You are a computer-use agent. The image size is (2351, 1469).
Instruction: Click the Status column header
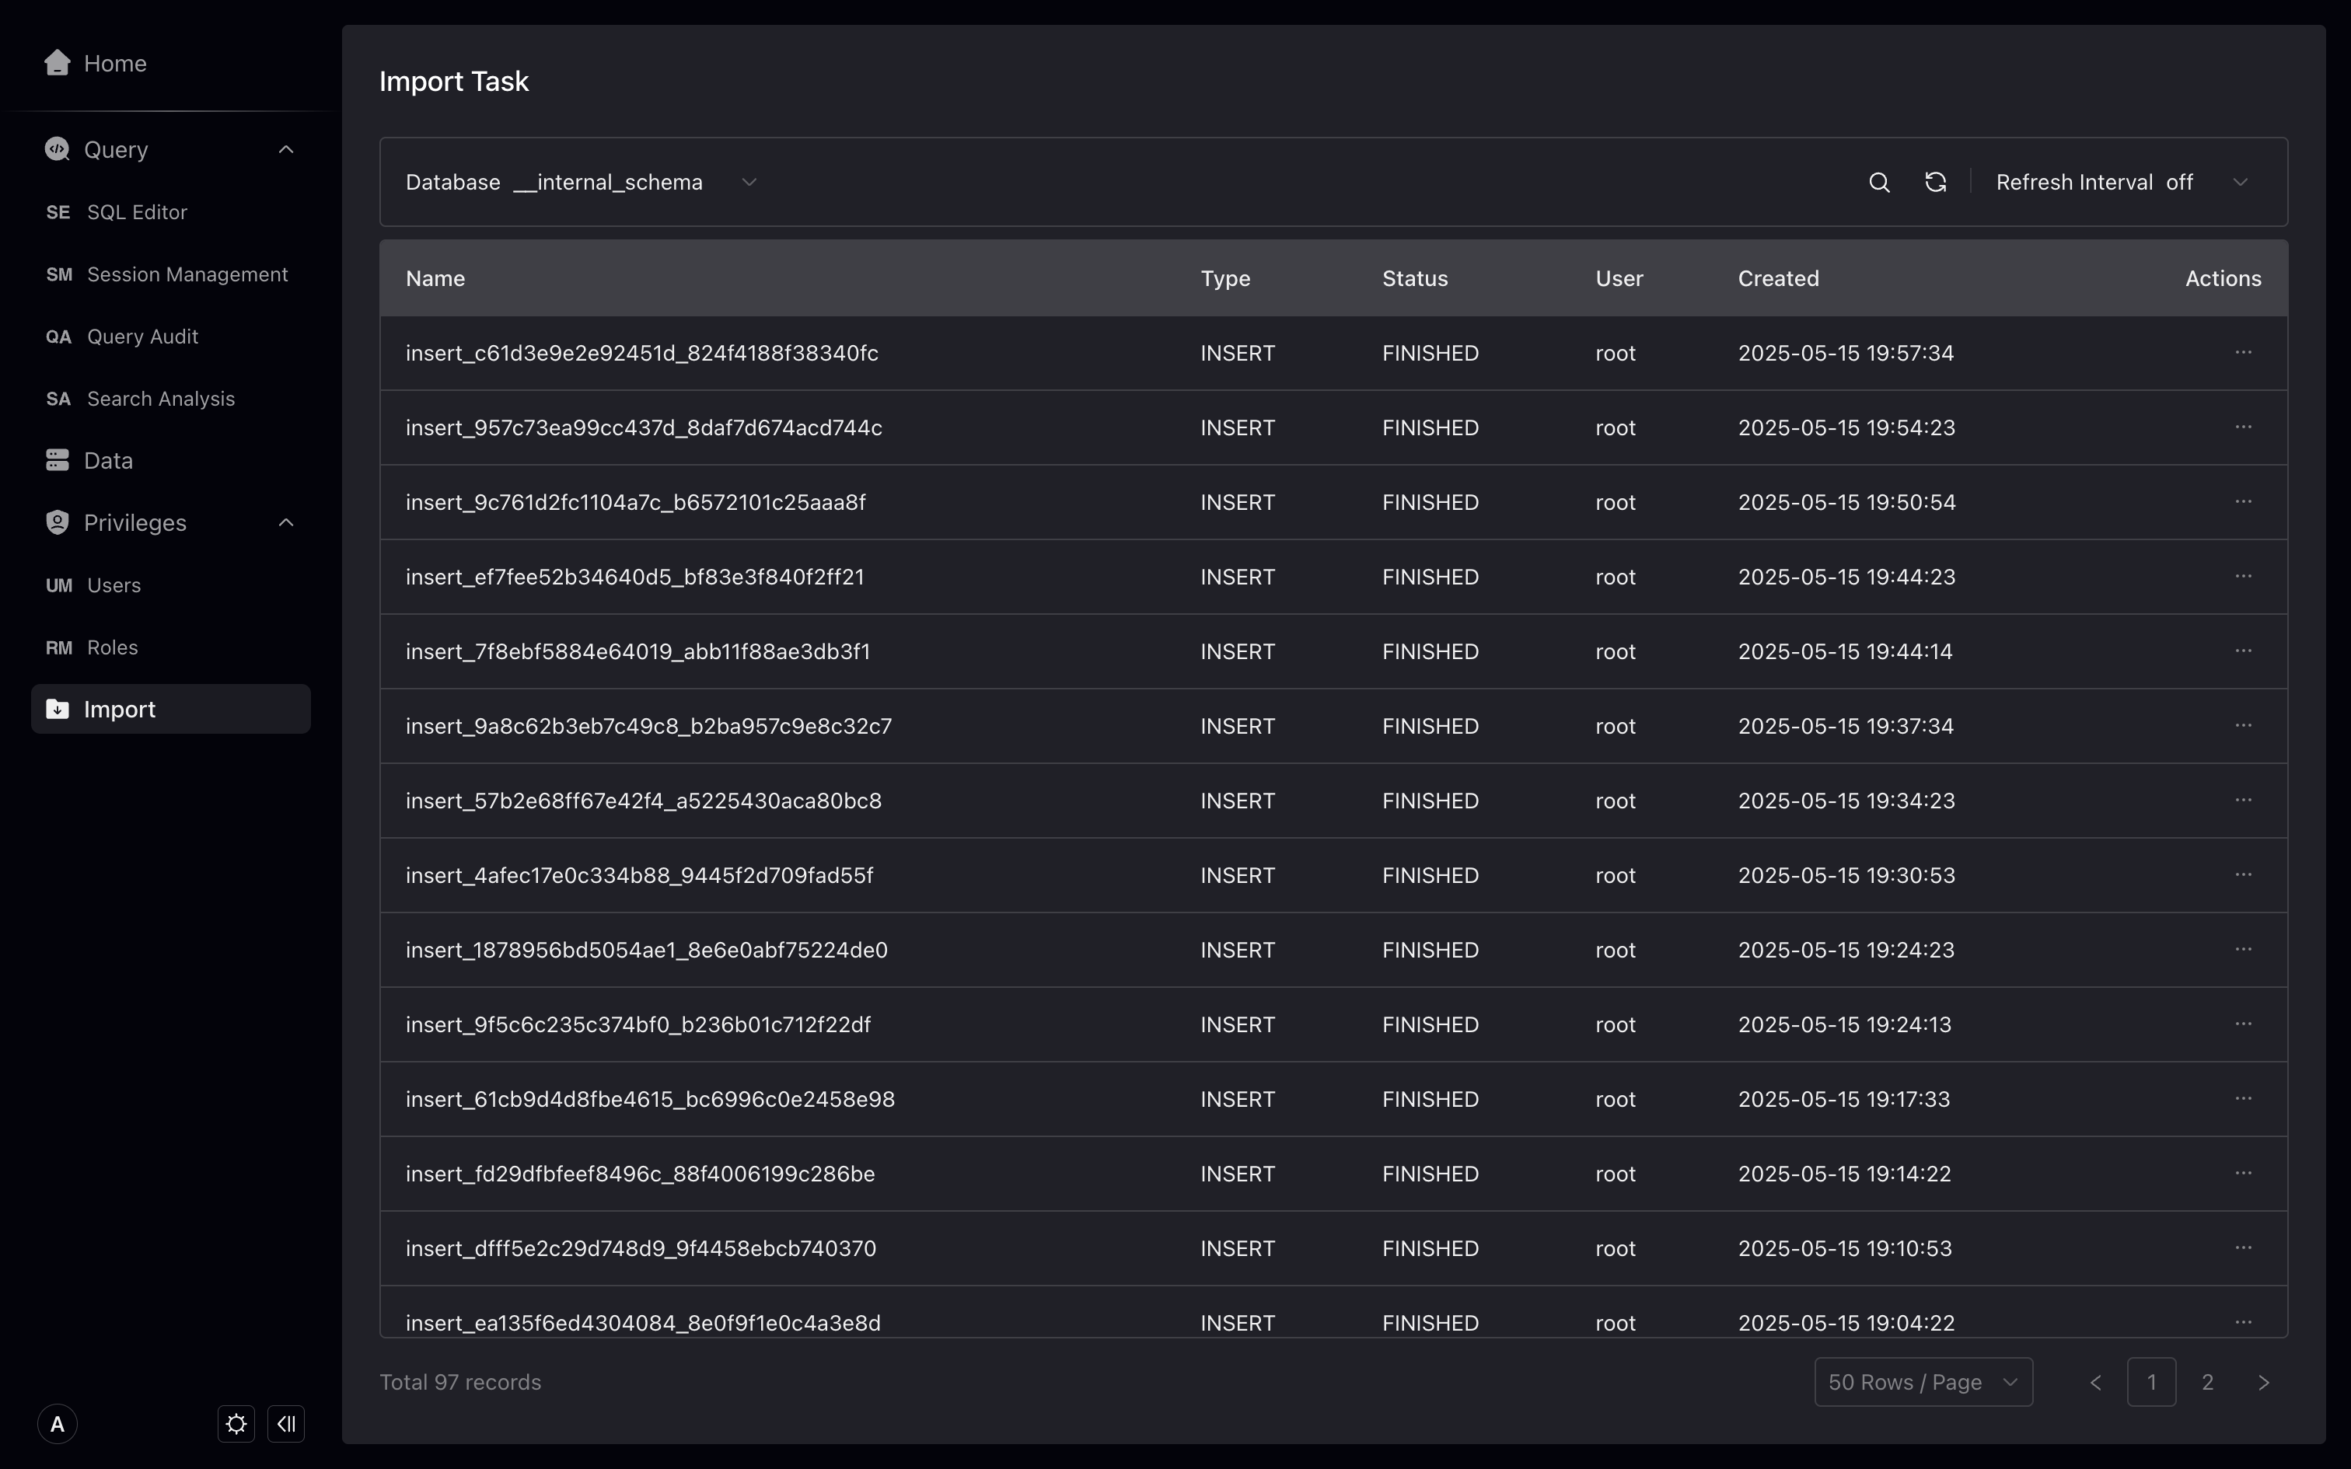[x=1414, y=279]
